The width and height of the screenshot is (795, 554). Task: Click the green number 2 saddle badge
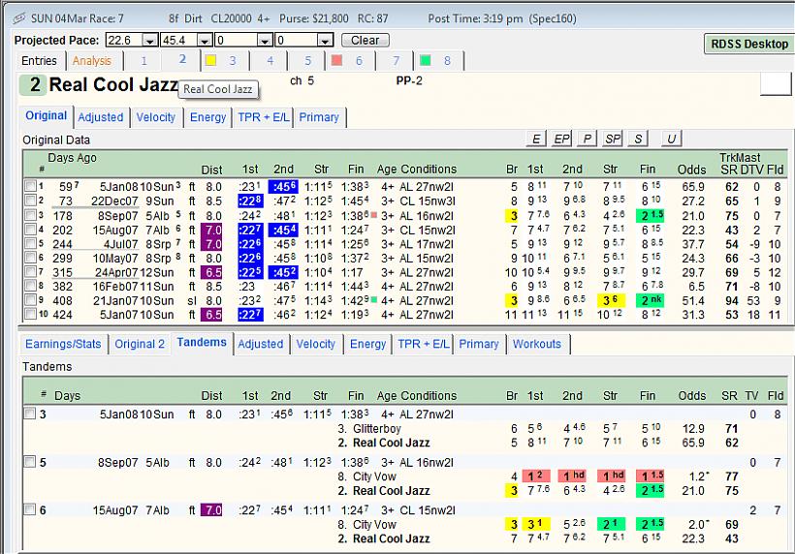coord(34,84)
